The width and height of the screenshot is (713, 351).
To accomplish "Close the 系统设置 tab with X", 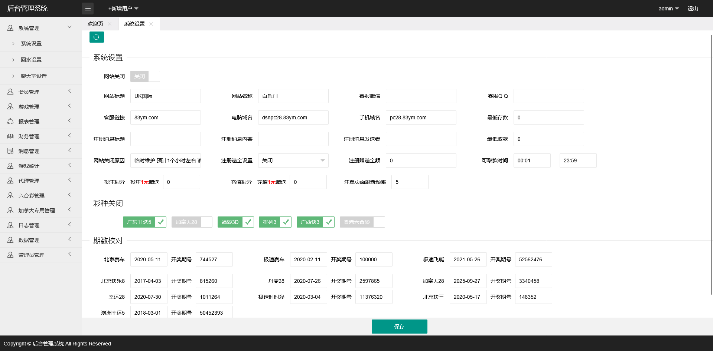I will pyautogui.click(x=151, y=24).
